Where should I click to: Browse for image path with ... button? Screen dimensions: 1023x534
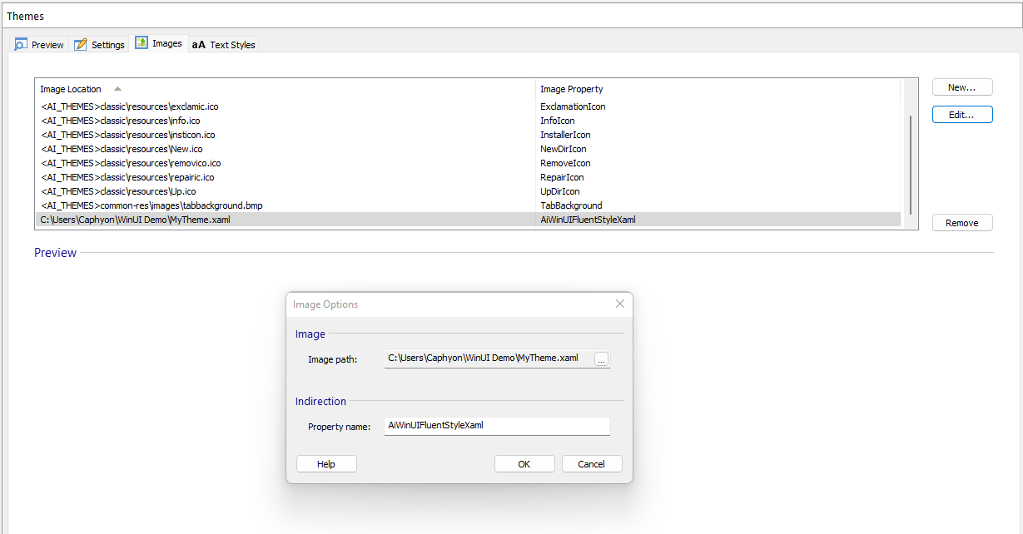602,359
